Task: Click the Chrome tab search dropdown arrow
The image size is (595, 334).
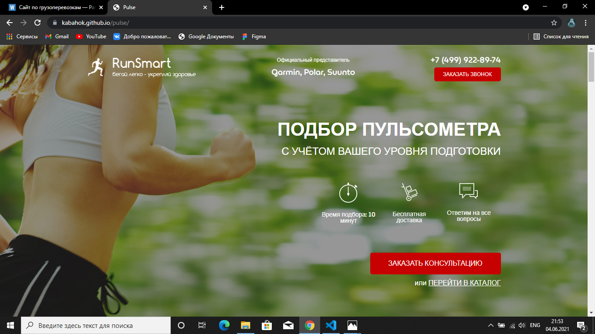Action: coord(526,7)
